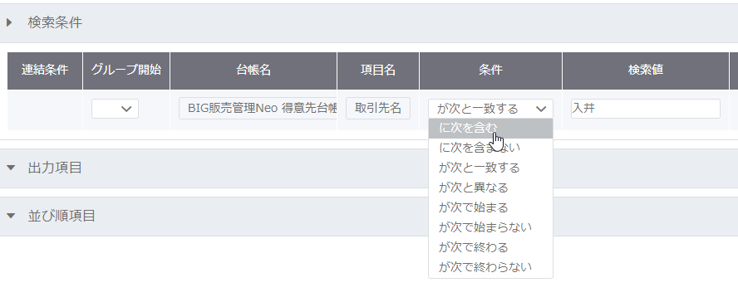Image resolution: width=738 pixels, height=302 pixels.
Task: Choose が次と異なる option
Action: point(490,188)
